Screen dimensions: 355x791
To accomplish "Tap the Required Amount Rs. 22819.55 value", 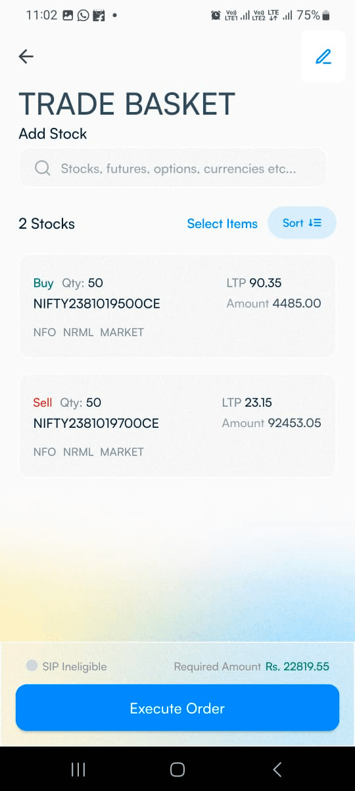I will point(297,666).
